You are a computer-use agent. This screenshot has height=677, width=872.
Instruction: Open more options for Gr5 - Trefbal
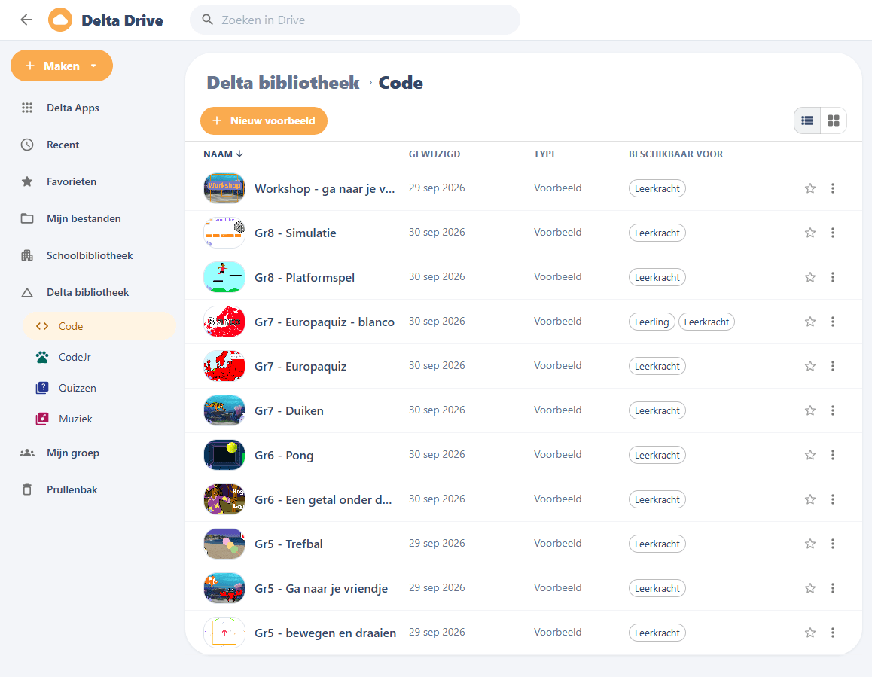pyautogui.click(x=833, y=544)
